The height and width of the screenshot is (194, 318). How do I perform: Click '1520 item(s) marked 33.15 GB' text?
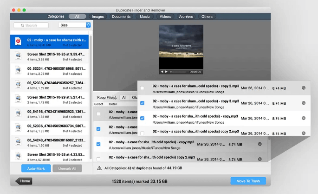pos(140,181)
